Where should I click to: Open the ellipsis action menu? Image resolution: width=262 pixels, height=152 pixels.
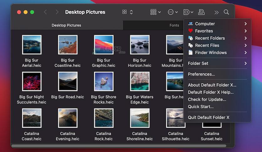point(173,12)
